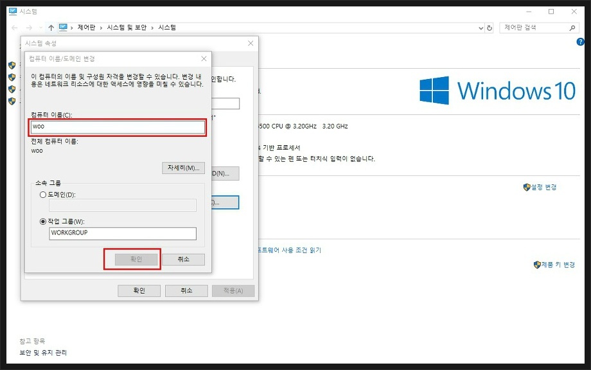The height and width of the screenshot is (370, 591).
Task: Click the 컴퓨터 이름 input field
Action: coord(117,127)
